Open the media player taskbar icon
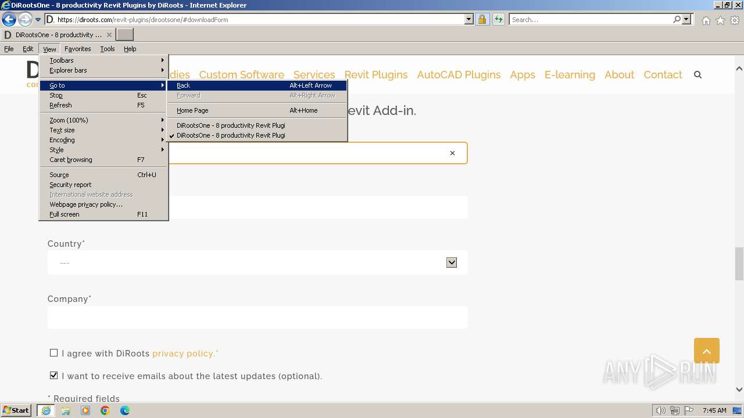The height and width of the screenshot is (418, 744). (85, 410)
